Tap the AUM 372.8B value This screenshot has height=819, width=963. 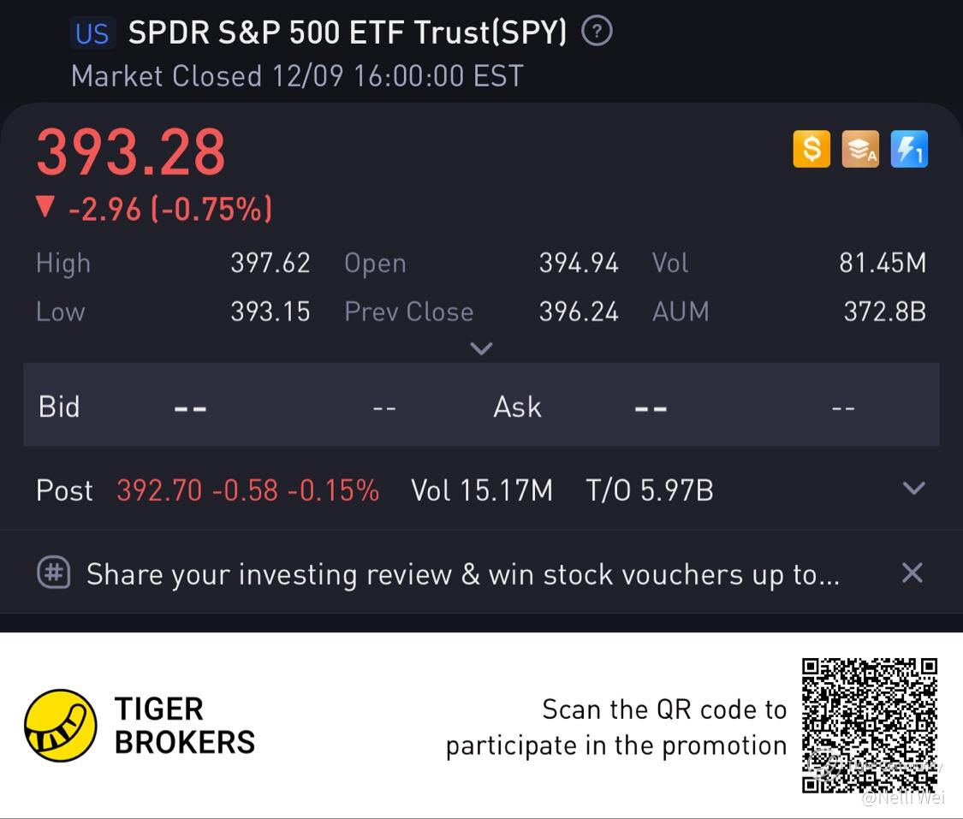click(x=884, y=312)
